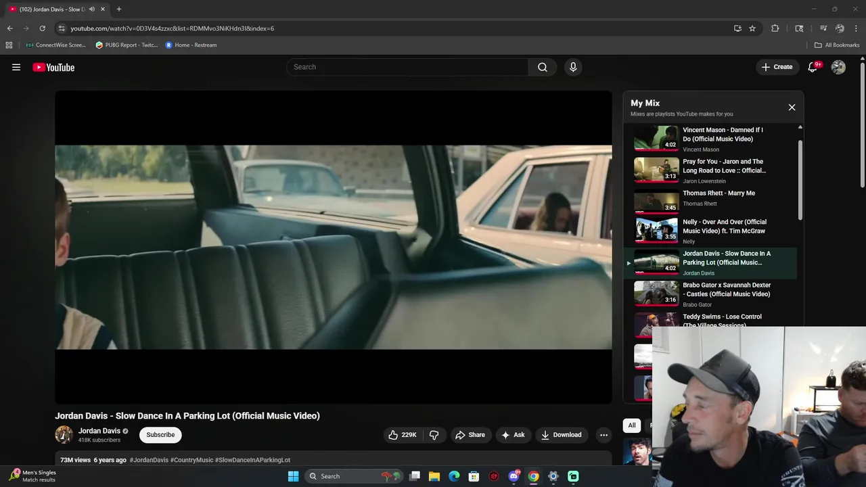The width and height of the screenshot is (866, 487).
Task: Open the Chrome apps grid shortcut
Action: coord(9,45)
